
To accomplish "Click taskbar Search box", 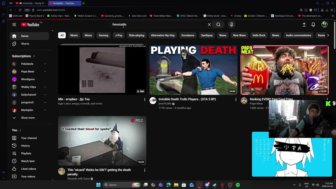I will tap(122, 185).
